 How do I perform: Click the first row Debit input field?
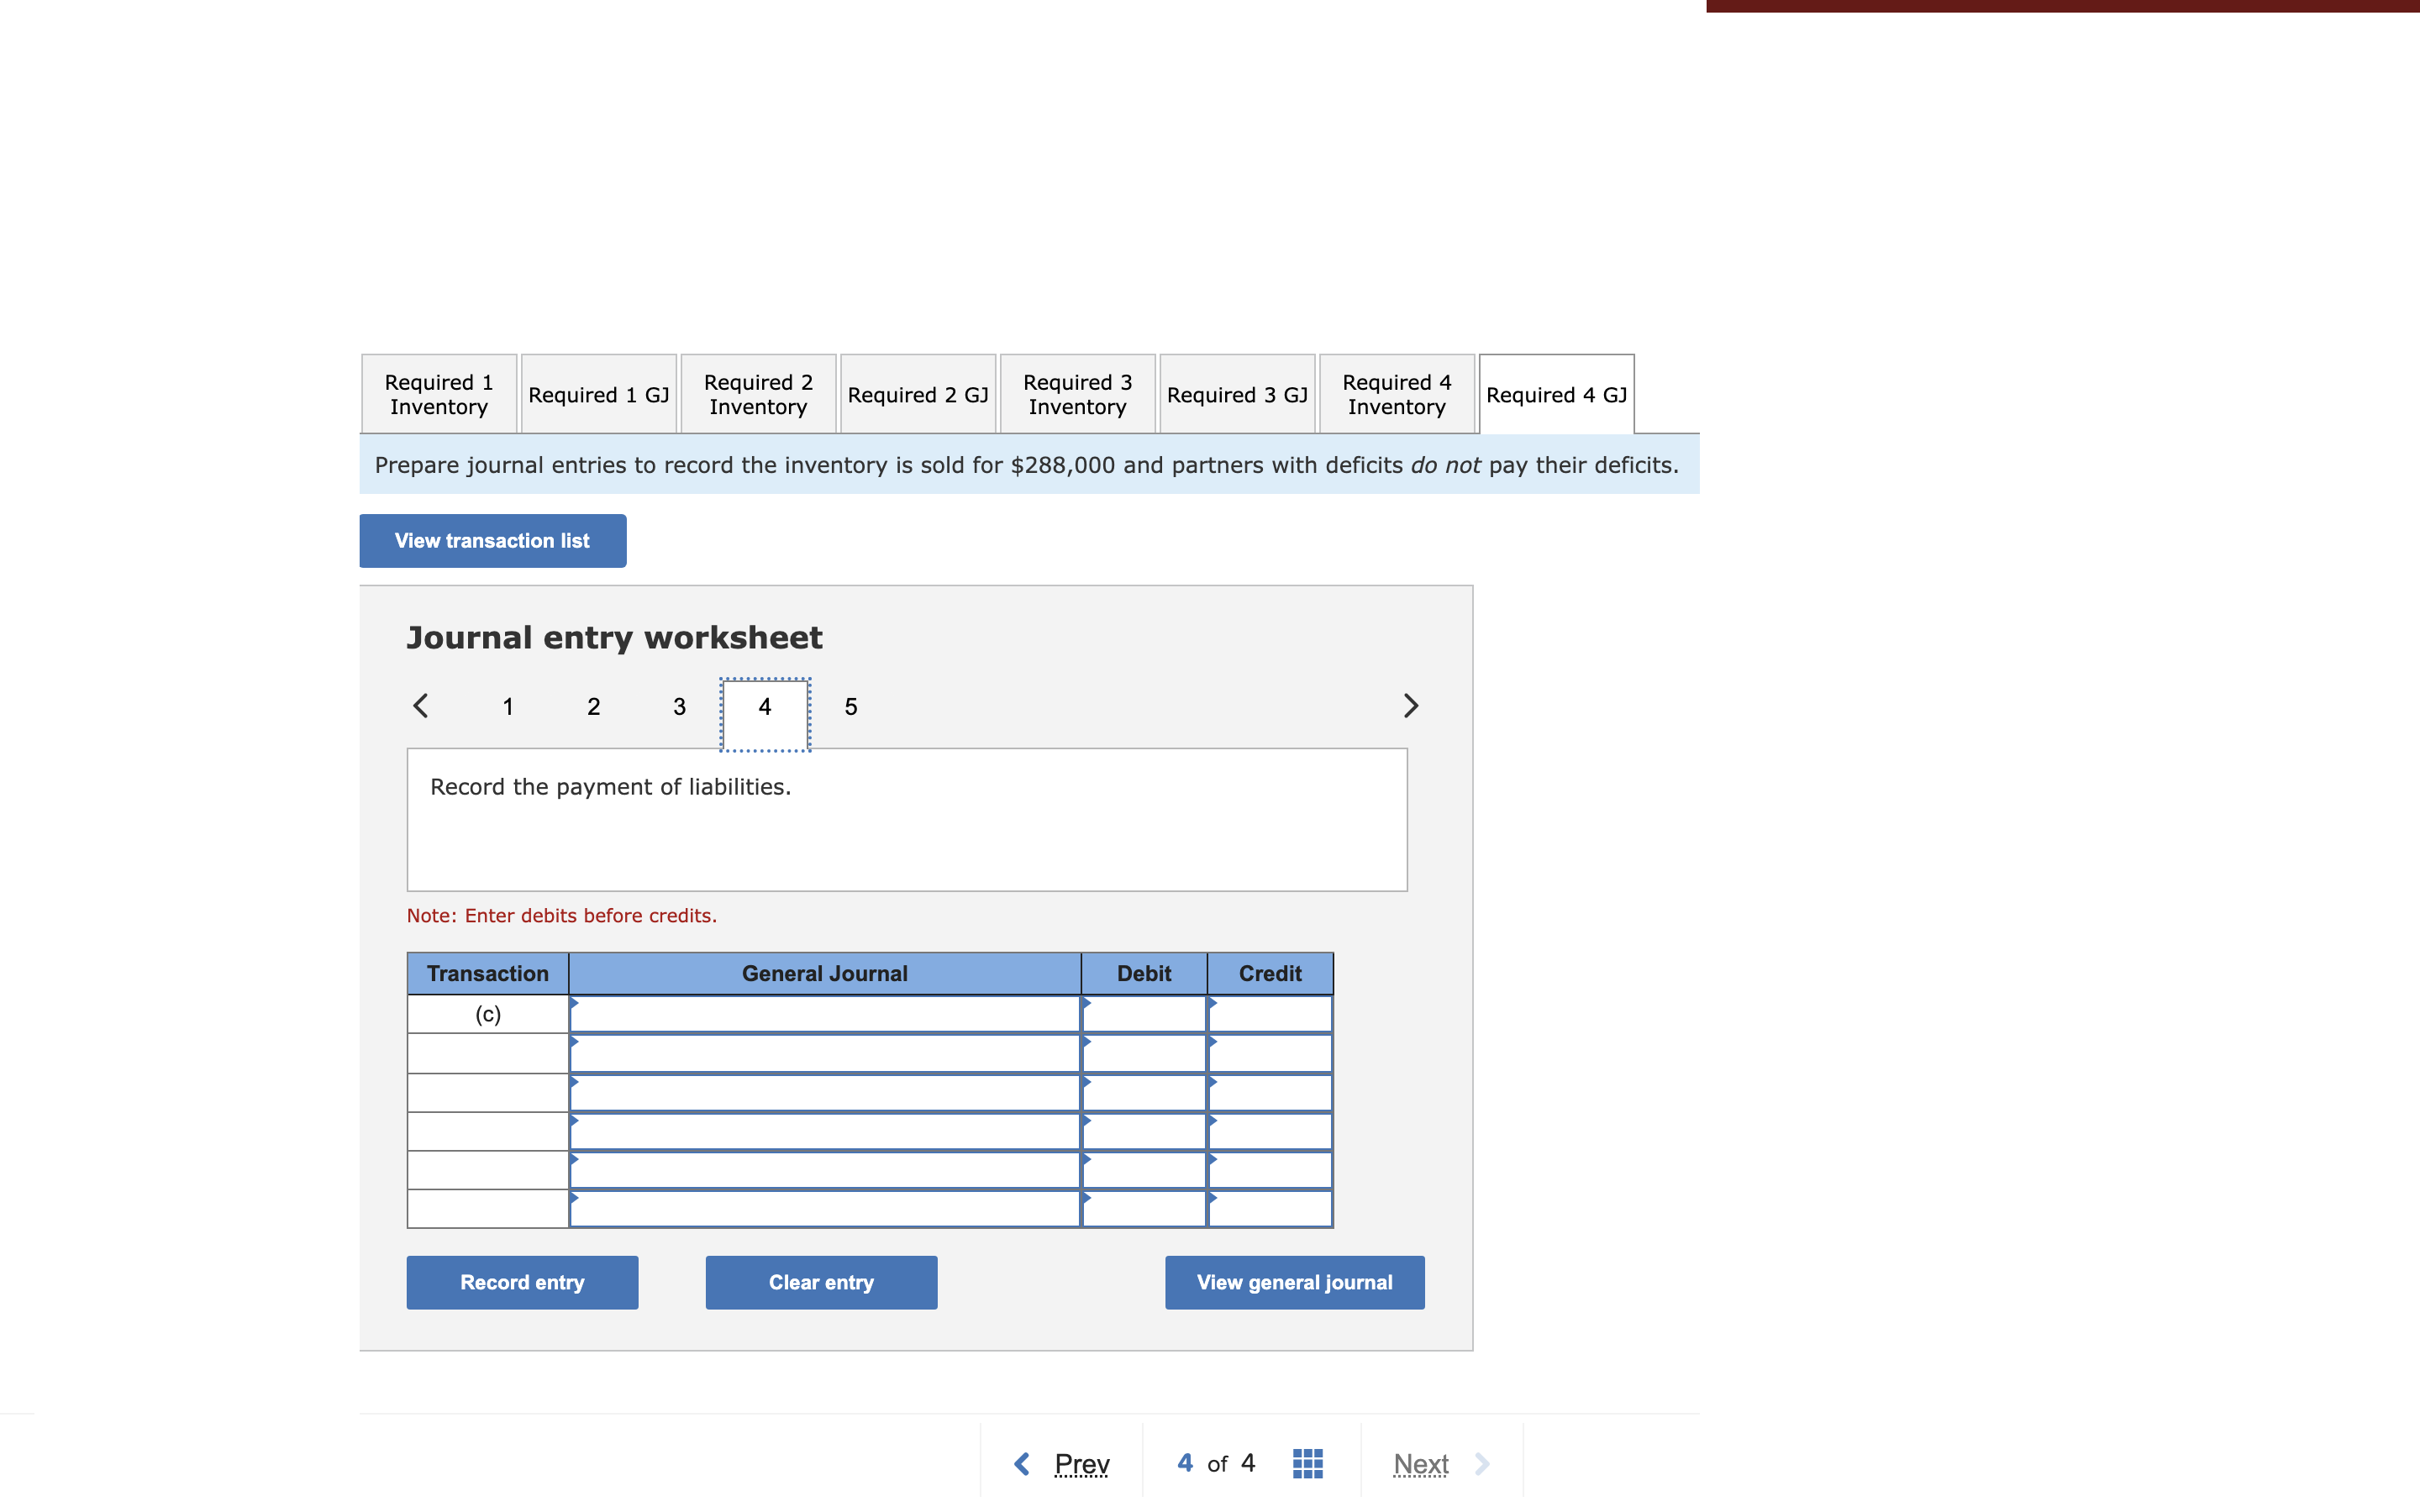(1144, 1015)
